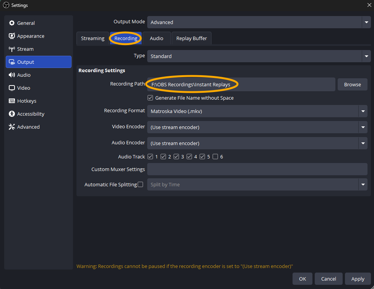Uncheck audio track 4
This screenshot has height=289, width=374.
coord(189,157)
